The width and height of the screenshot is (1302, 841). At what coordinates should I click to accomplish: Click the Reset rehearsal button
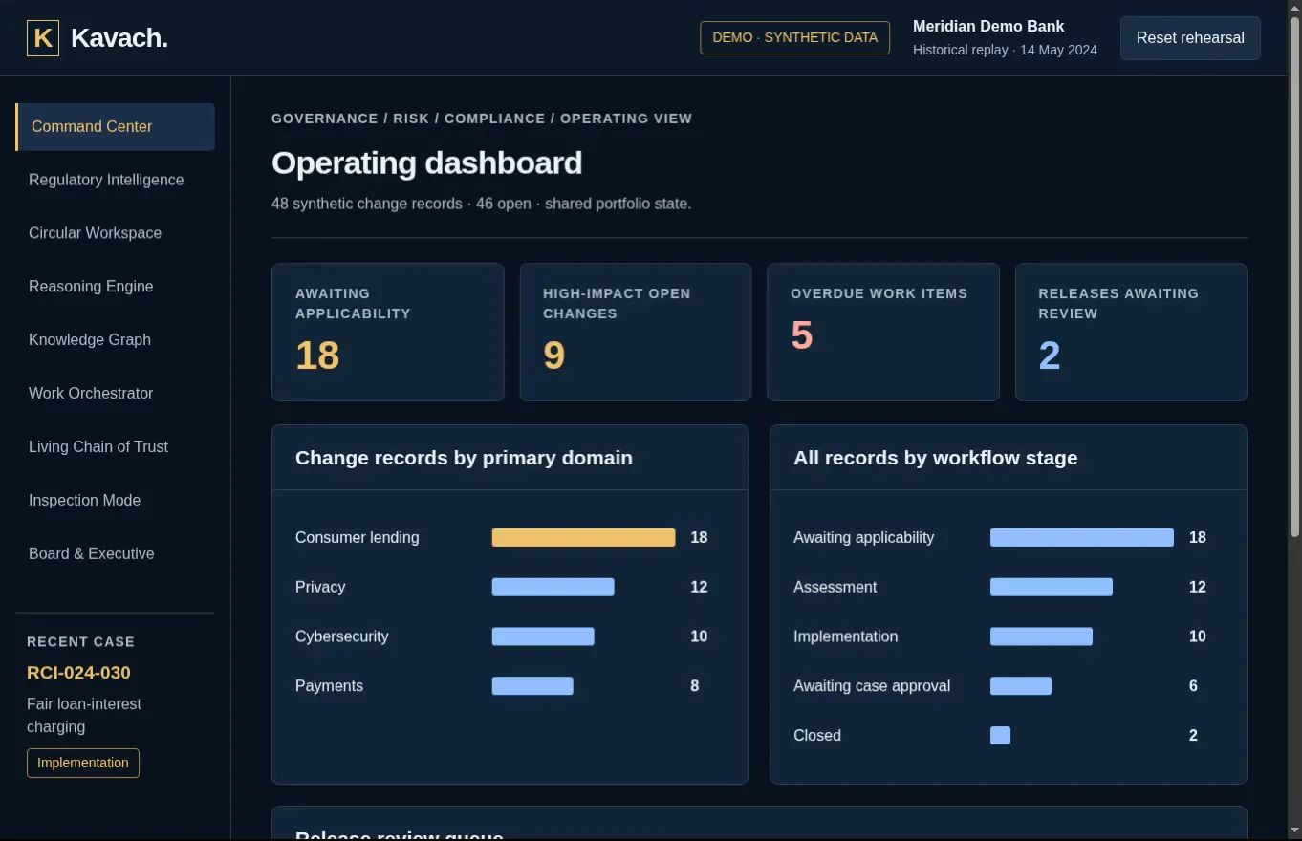[1190, 38]
